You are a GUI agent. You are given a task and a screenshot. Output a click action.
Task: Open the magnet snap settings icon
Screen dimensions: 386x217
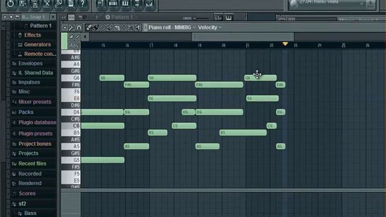pos(79,27)
